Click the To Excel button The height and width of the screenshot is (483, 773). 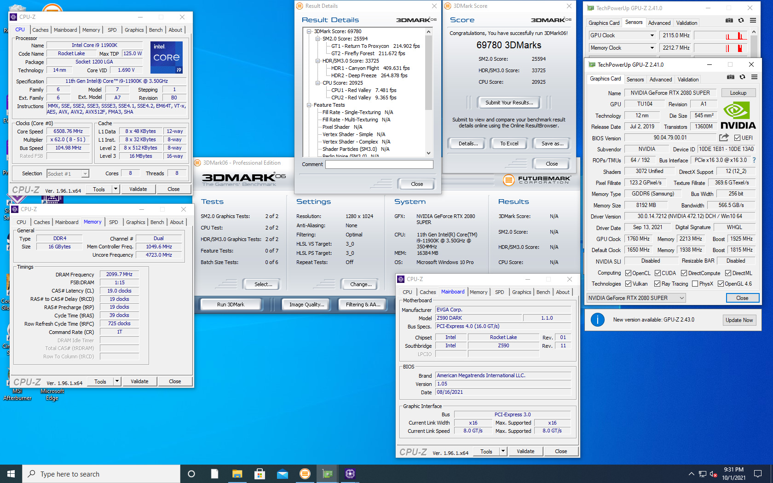[509, 144]
